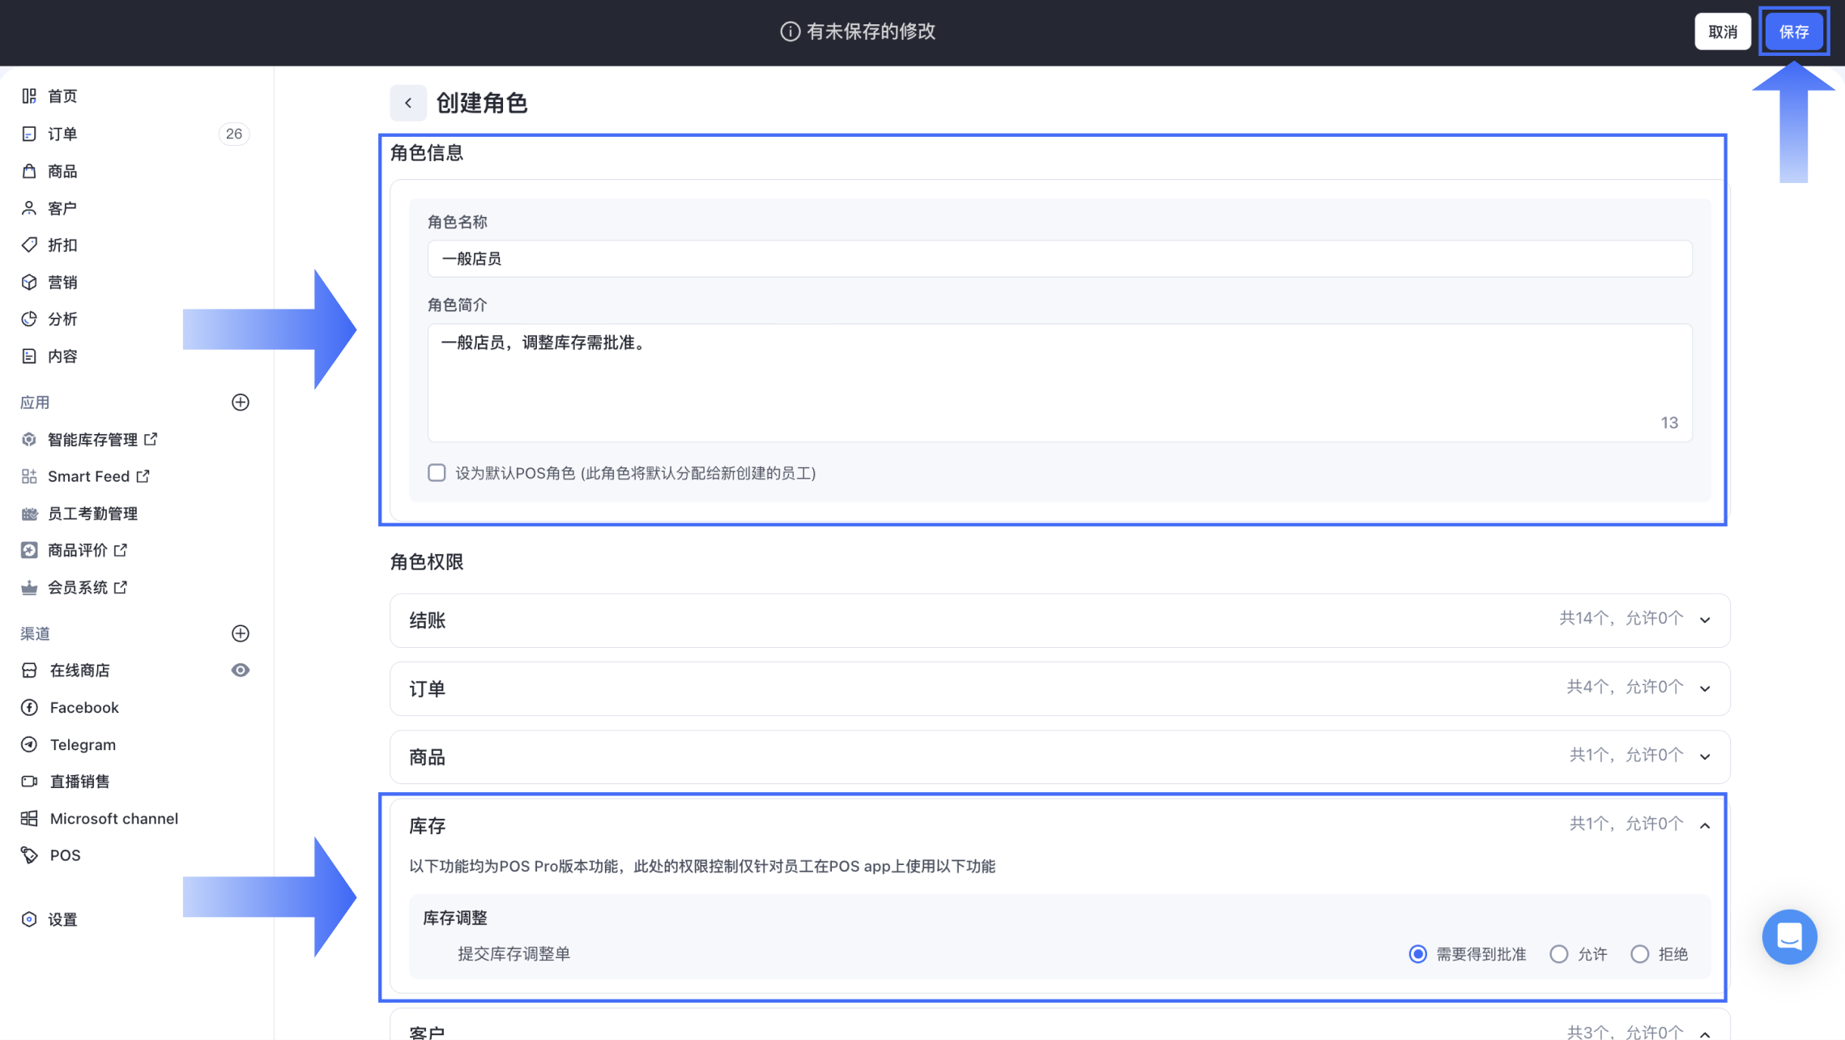The height and width of the screenshot is (1040, 1845).
Task: Toggle the 在线商店 eye visibility icon
Action: pos(241,670)
